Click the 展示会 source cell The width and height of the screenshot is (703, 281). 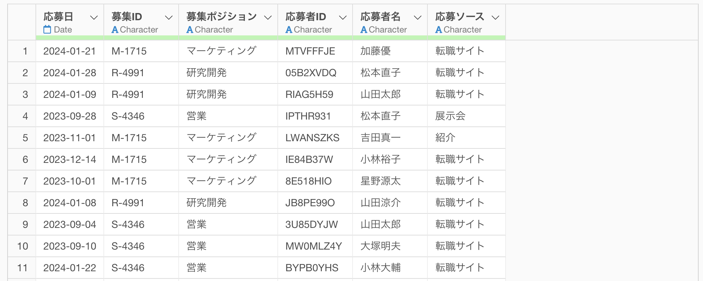(450, 116)
